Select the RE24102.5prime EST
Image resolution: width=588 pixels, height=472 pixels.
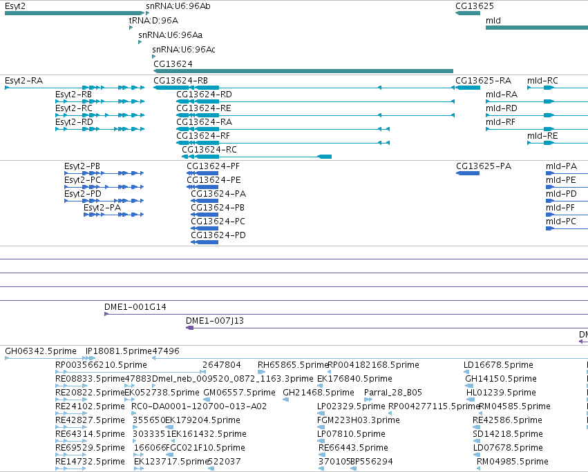(x=71, y=413)
